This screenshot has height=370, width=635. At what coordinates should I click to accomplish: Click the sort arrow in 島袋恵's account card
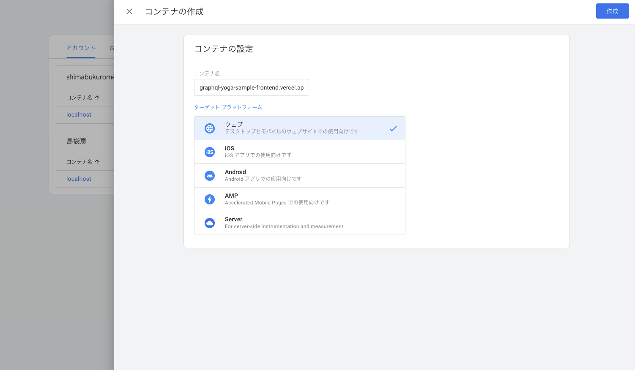[x=97, y=162]
